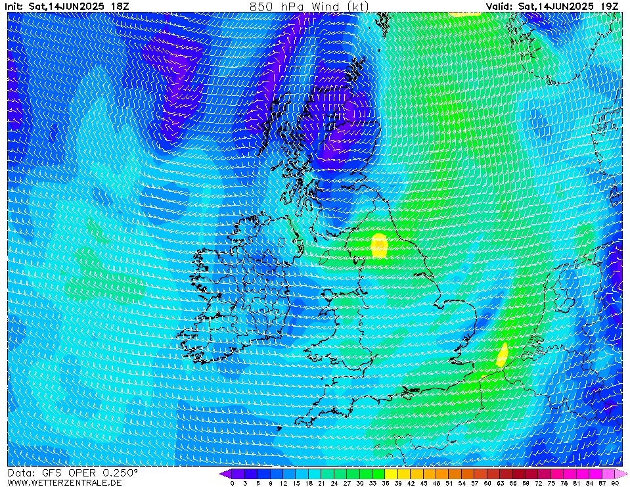Image resolution: width=630 pixels, height=487 pixels.
Task: Click the '24' legend scale value
Action: pyautogui.click(x=334, y=483)
